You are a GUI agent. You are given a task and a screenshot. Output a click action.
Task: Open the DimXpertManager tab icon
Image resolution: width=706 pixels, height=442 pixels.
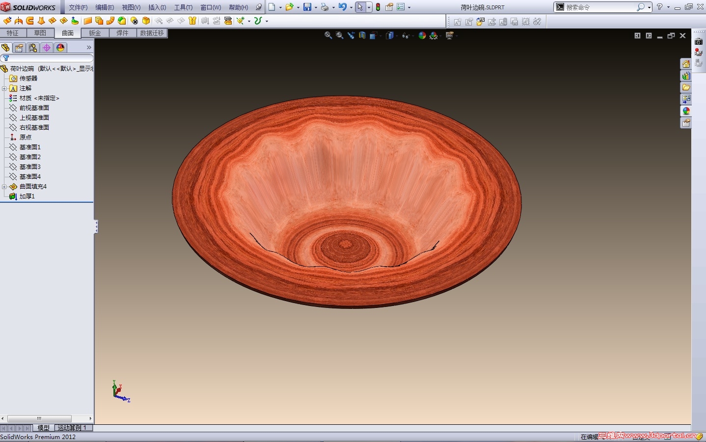tap(47, 48)
